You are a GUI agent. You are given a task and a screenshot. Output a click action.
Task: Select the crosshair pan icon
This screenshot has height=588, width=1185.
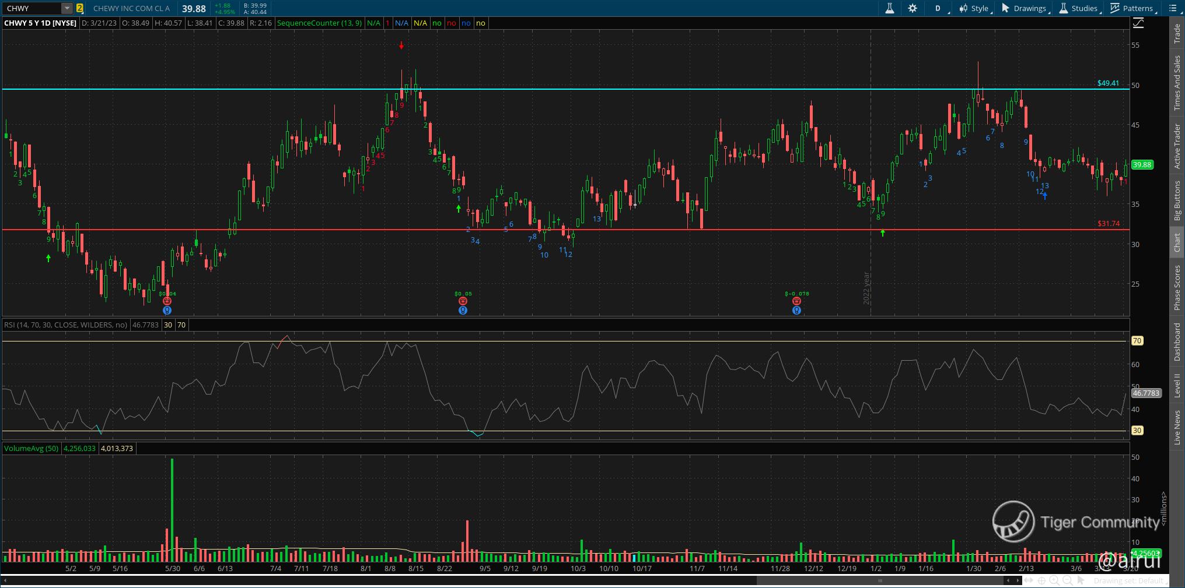coord(1041,580)
